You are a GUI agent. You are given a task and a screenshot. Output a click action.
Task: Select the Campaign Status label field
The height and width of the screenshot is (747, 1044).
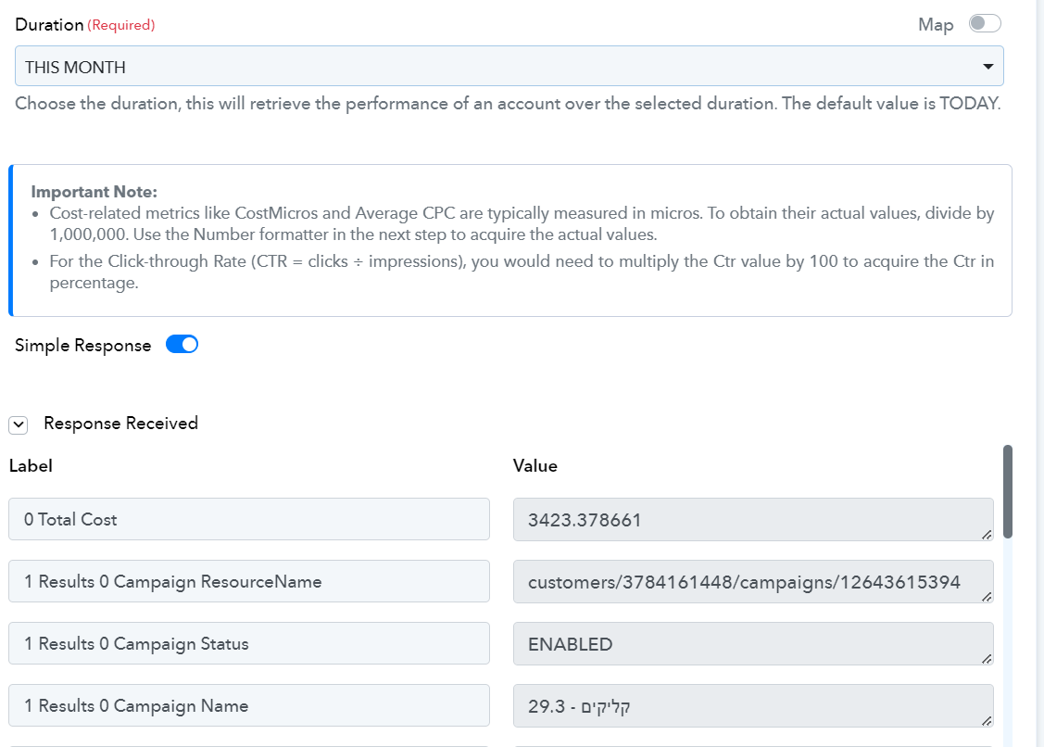(x=249, y=643)
